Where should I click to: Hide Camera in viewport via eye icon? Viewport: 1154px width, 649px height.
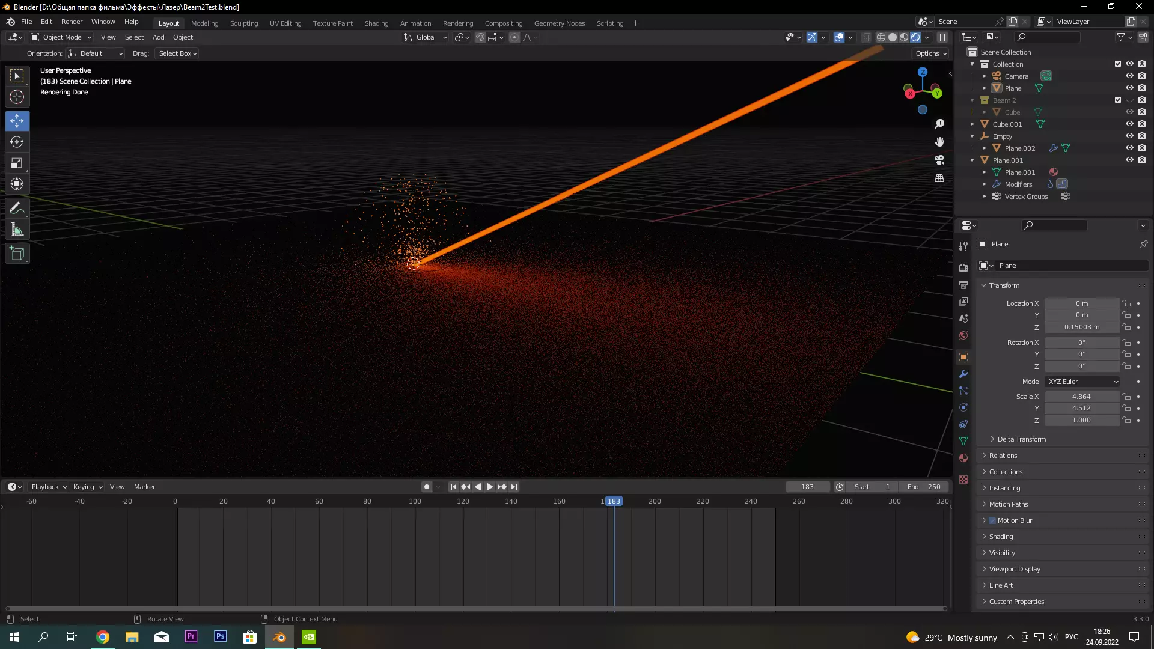tap(1129, 76)
